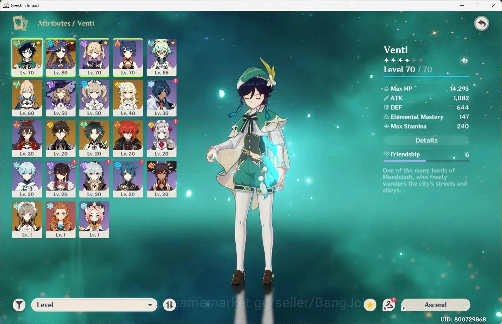This screenshot has width=502, height=324.
Task: Select Xingqiu Lv. 20 portrait
Action: click(128, 179)
